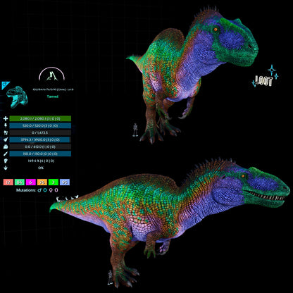This screenshot has height=293, width=293.
Task: Click the Imprint downward arrow icon
Action: 6,168
